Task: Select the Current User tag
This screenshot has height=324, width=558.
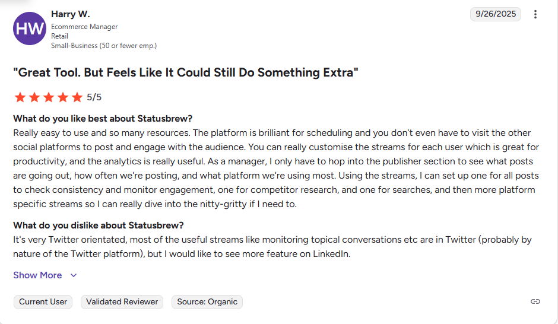Action: [43, 301]
